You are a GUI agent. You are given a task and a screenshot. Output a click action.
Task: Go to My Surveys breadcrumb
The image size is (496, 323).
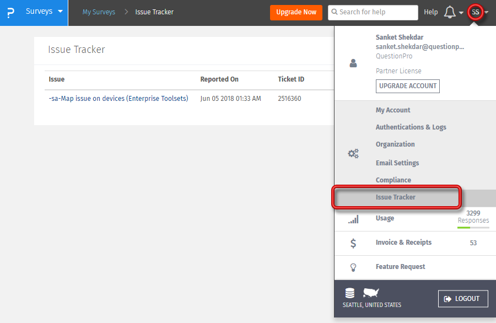tap(99, 12)
